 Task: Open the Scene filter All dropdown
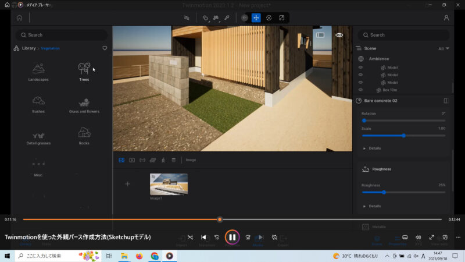(x=443, y=48)
